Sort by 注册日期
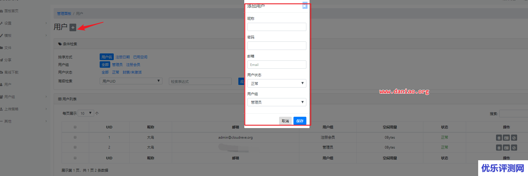The height and width of the screenshot is (176, 528). coord(123,57)
